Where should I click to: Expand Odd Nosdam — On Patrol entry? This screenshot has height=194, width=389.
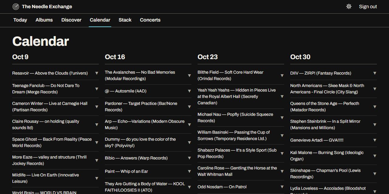point(241,187)
